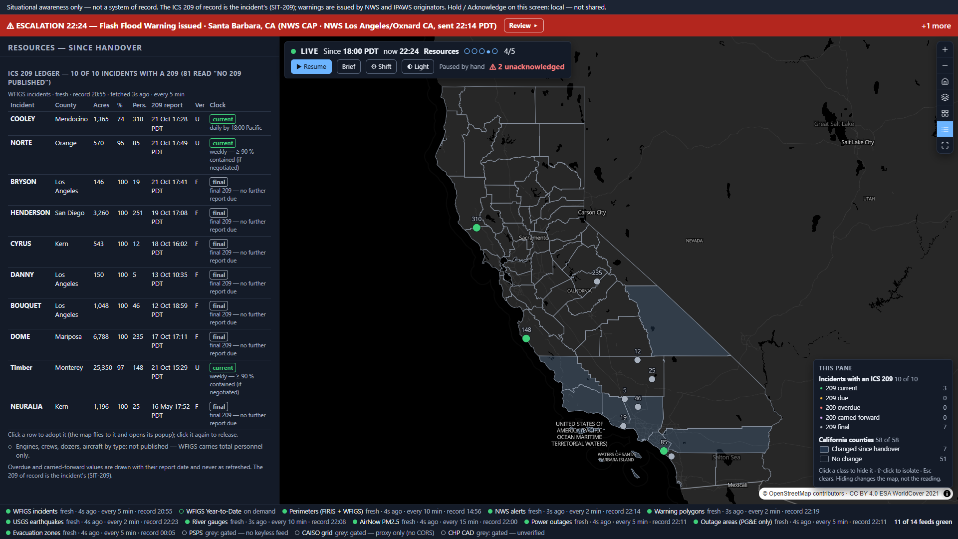
Task: Open the grid basemap gallery
Action: click(x=945, y=113)
